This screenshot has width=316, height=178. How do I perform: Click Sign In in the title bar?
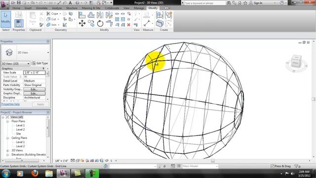point(258,3)
